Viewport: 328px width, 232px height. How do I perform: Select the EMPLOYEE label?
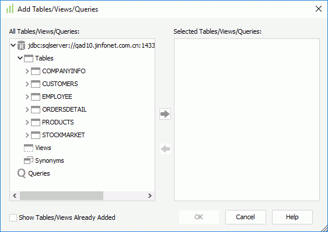pyautogui.click(x=57, y=97)
